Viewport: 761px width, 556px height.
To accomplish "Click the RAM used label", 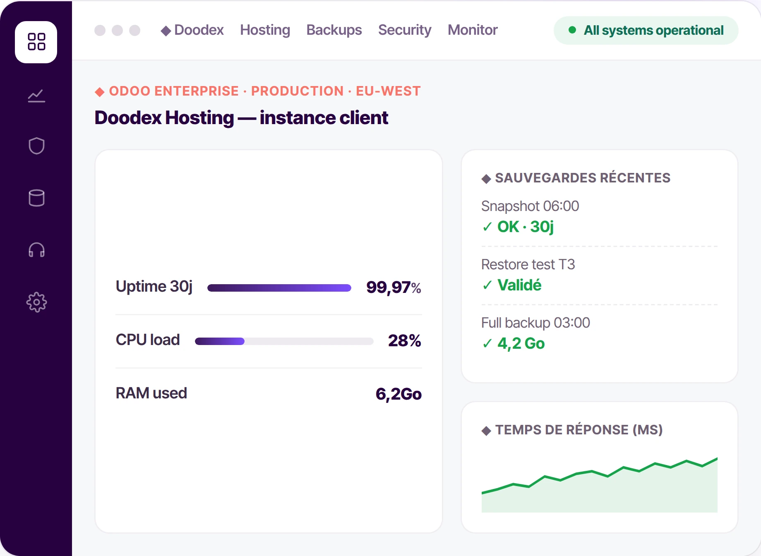I will coord(151,393).
